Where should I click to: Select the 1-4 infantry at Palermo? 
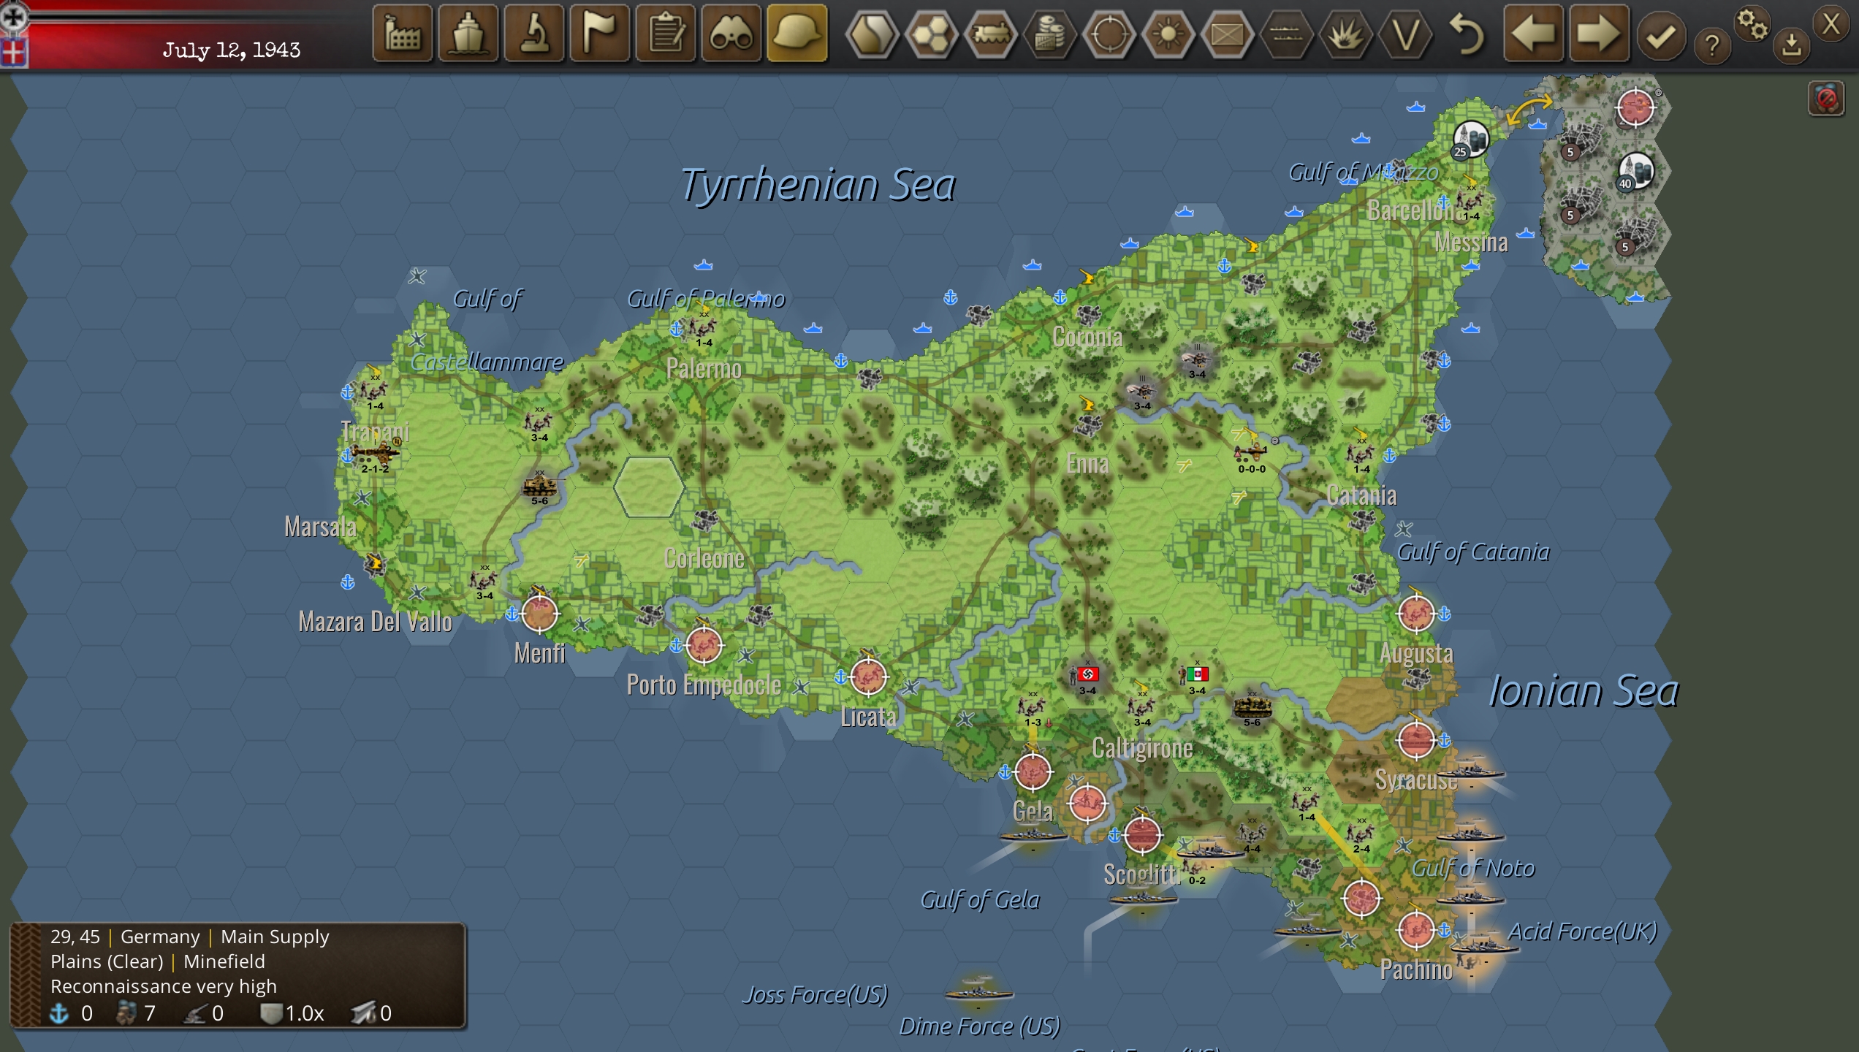click(x=704, y=330)
